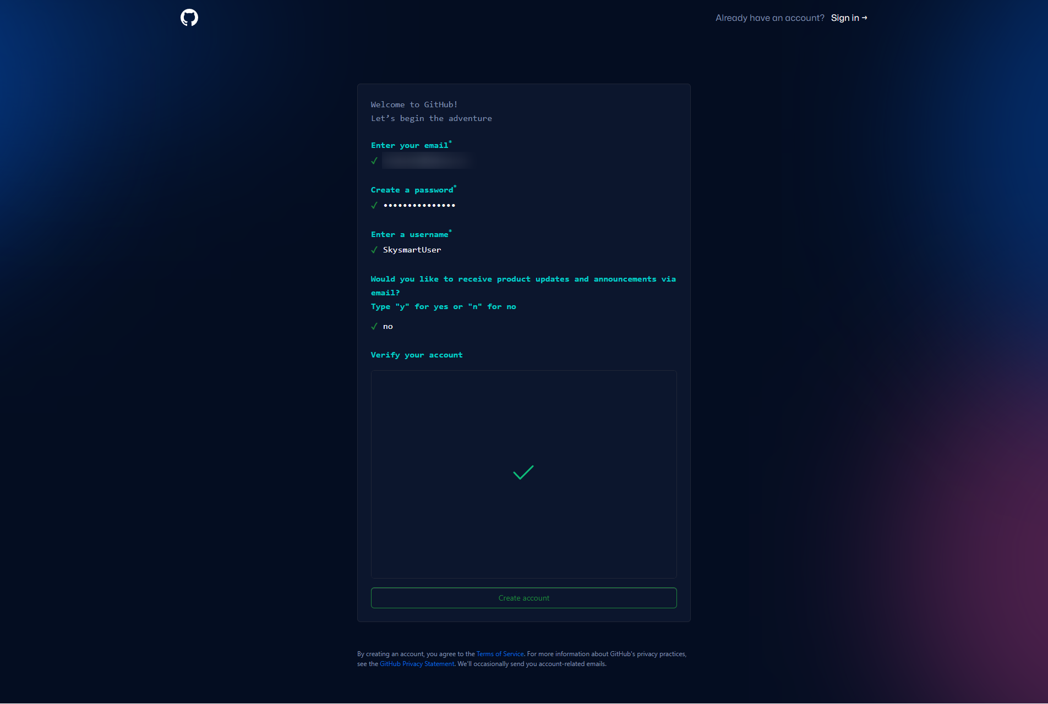Image resolution: width=1048 pixels, height=704 pixels.
Task: Click the green checkmark beside "no" answer
Action: (374, 326)
